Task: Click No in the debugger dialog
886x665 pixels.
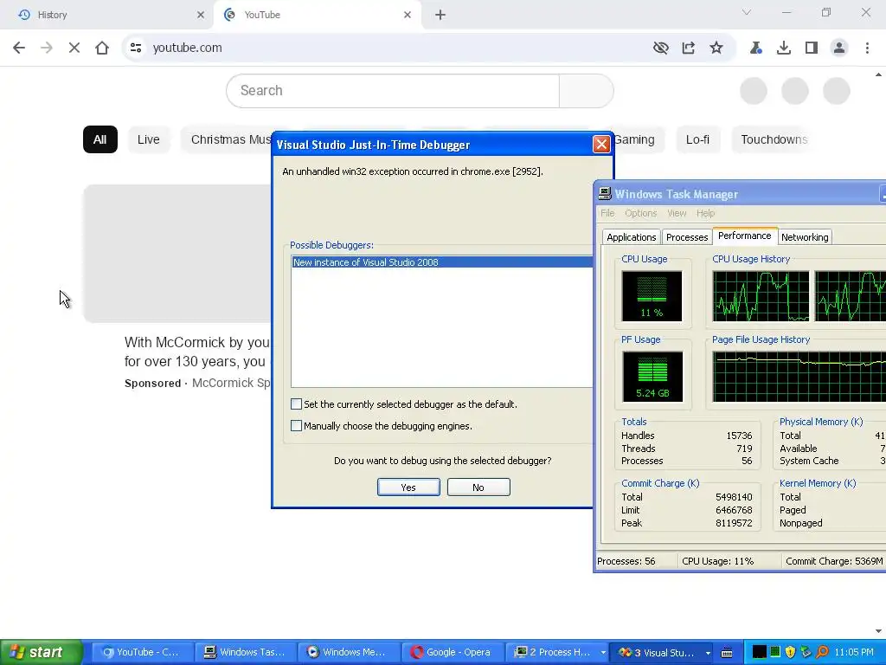Action: point(478,487)
